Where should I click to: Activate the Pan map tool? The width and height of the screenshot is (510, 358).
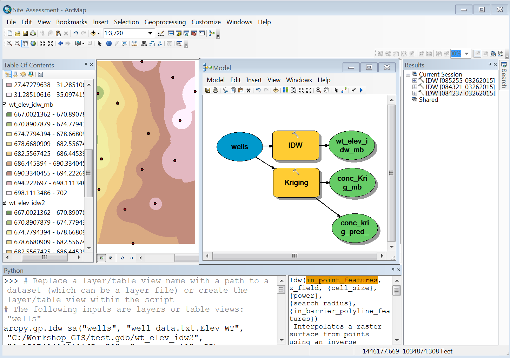coord(25,44)
